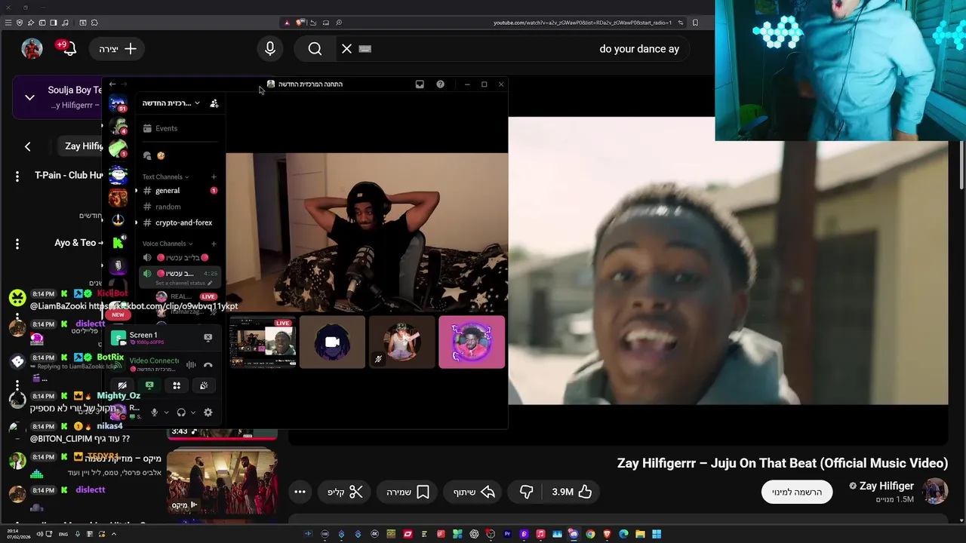This screenshot has width=966, height=543.
Task: Play the suggested video with 3:43 duration
Action: point(222,434)
